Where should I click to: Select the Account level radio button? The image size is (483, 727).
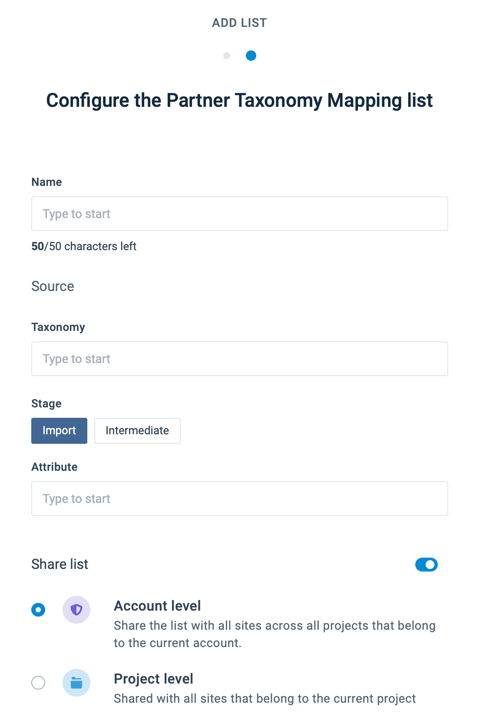[38, 610]
